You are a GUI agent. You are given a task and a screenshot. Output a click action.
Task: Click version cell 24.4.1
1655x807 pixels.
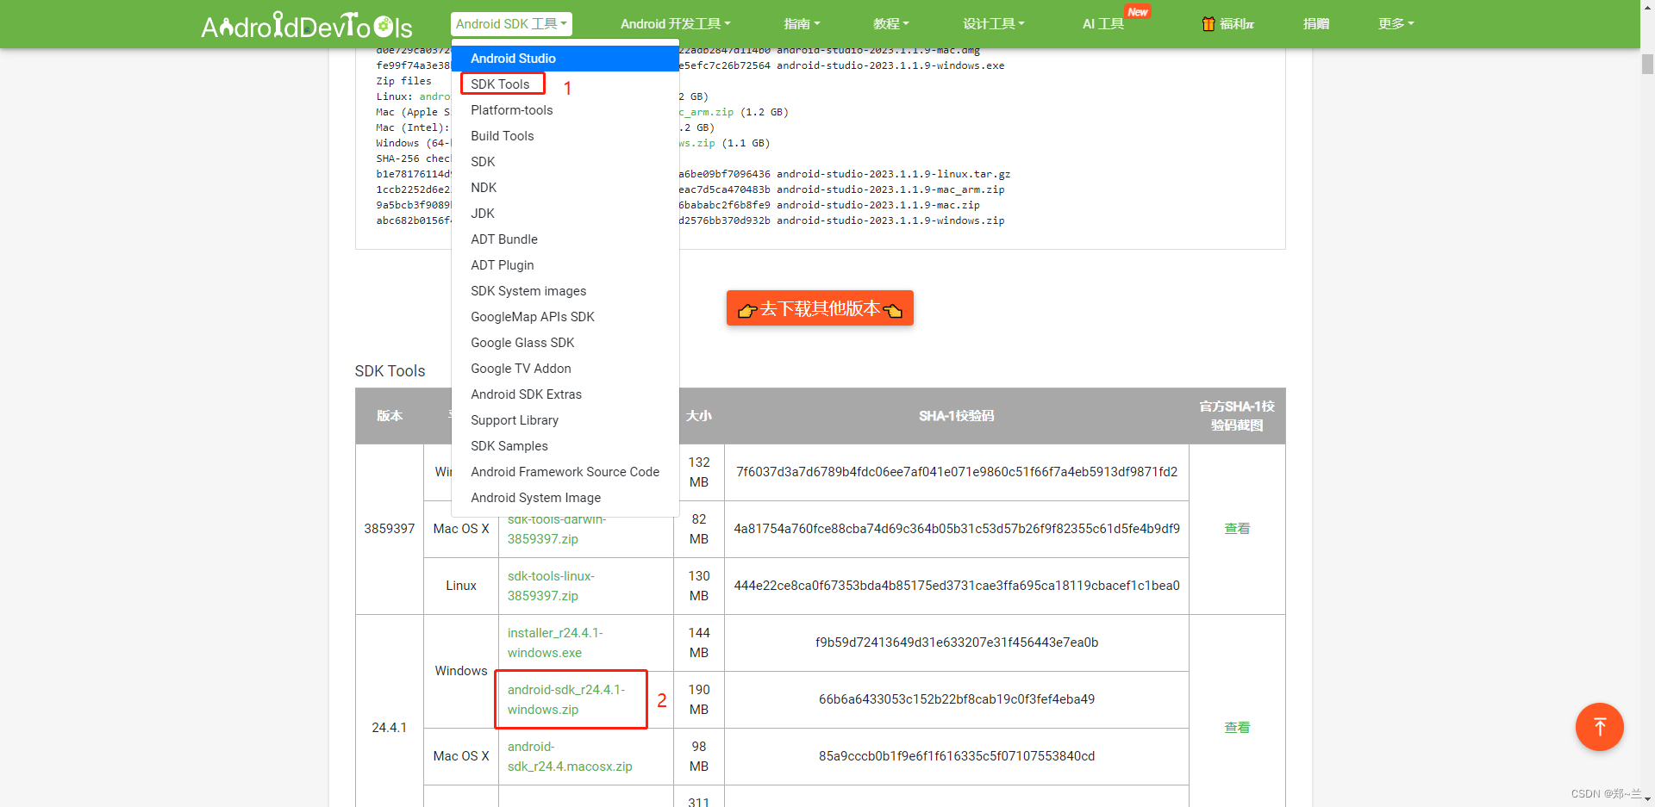pos(390,728)
